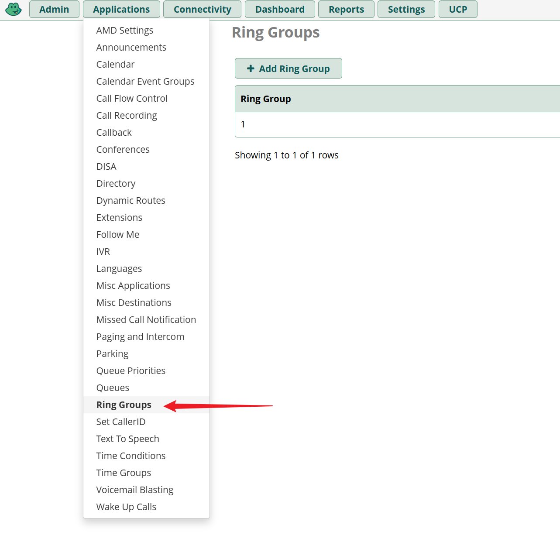Go to the Dashboard tab
Screen dimensions: 560x542
(280, 9)
